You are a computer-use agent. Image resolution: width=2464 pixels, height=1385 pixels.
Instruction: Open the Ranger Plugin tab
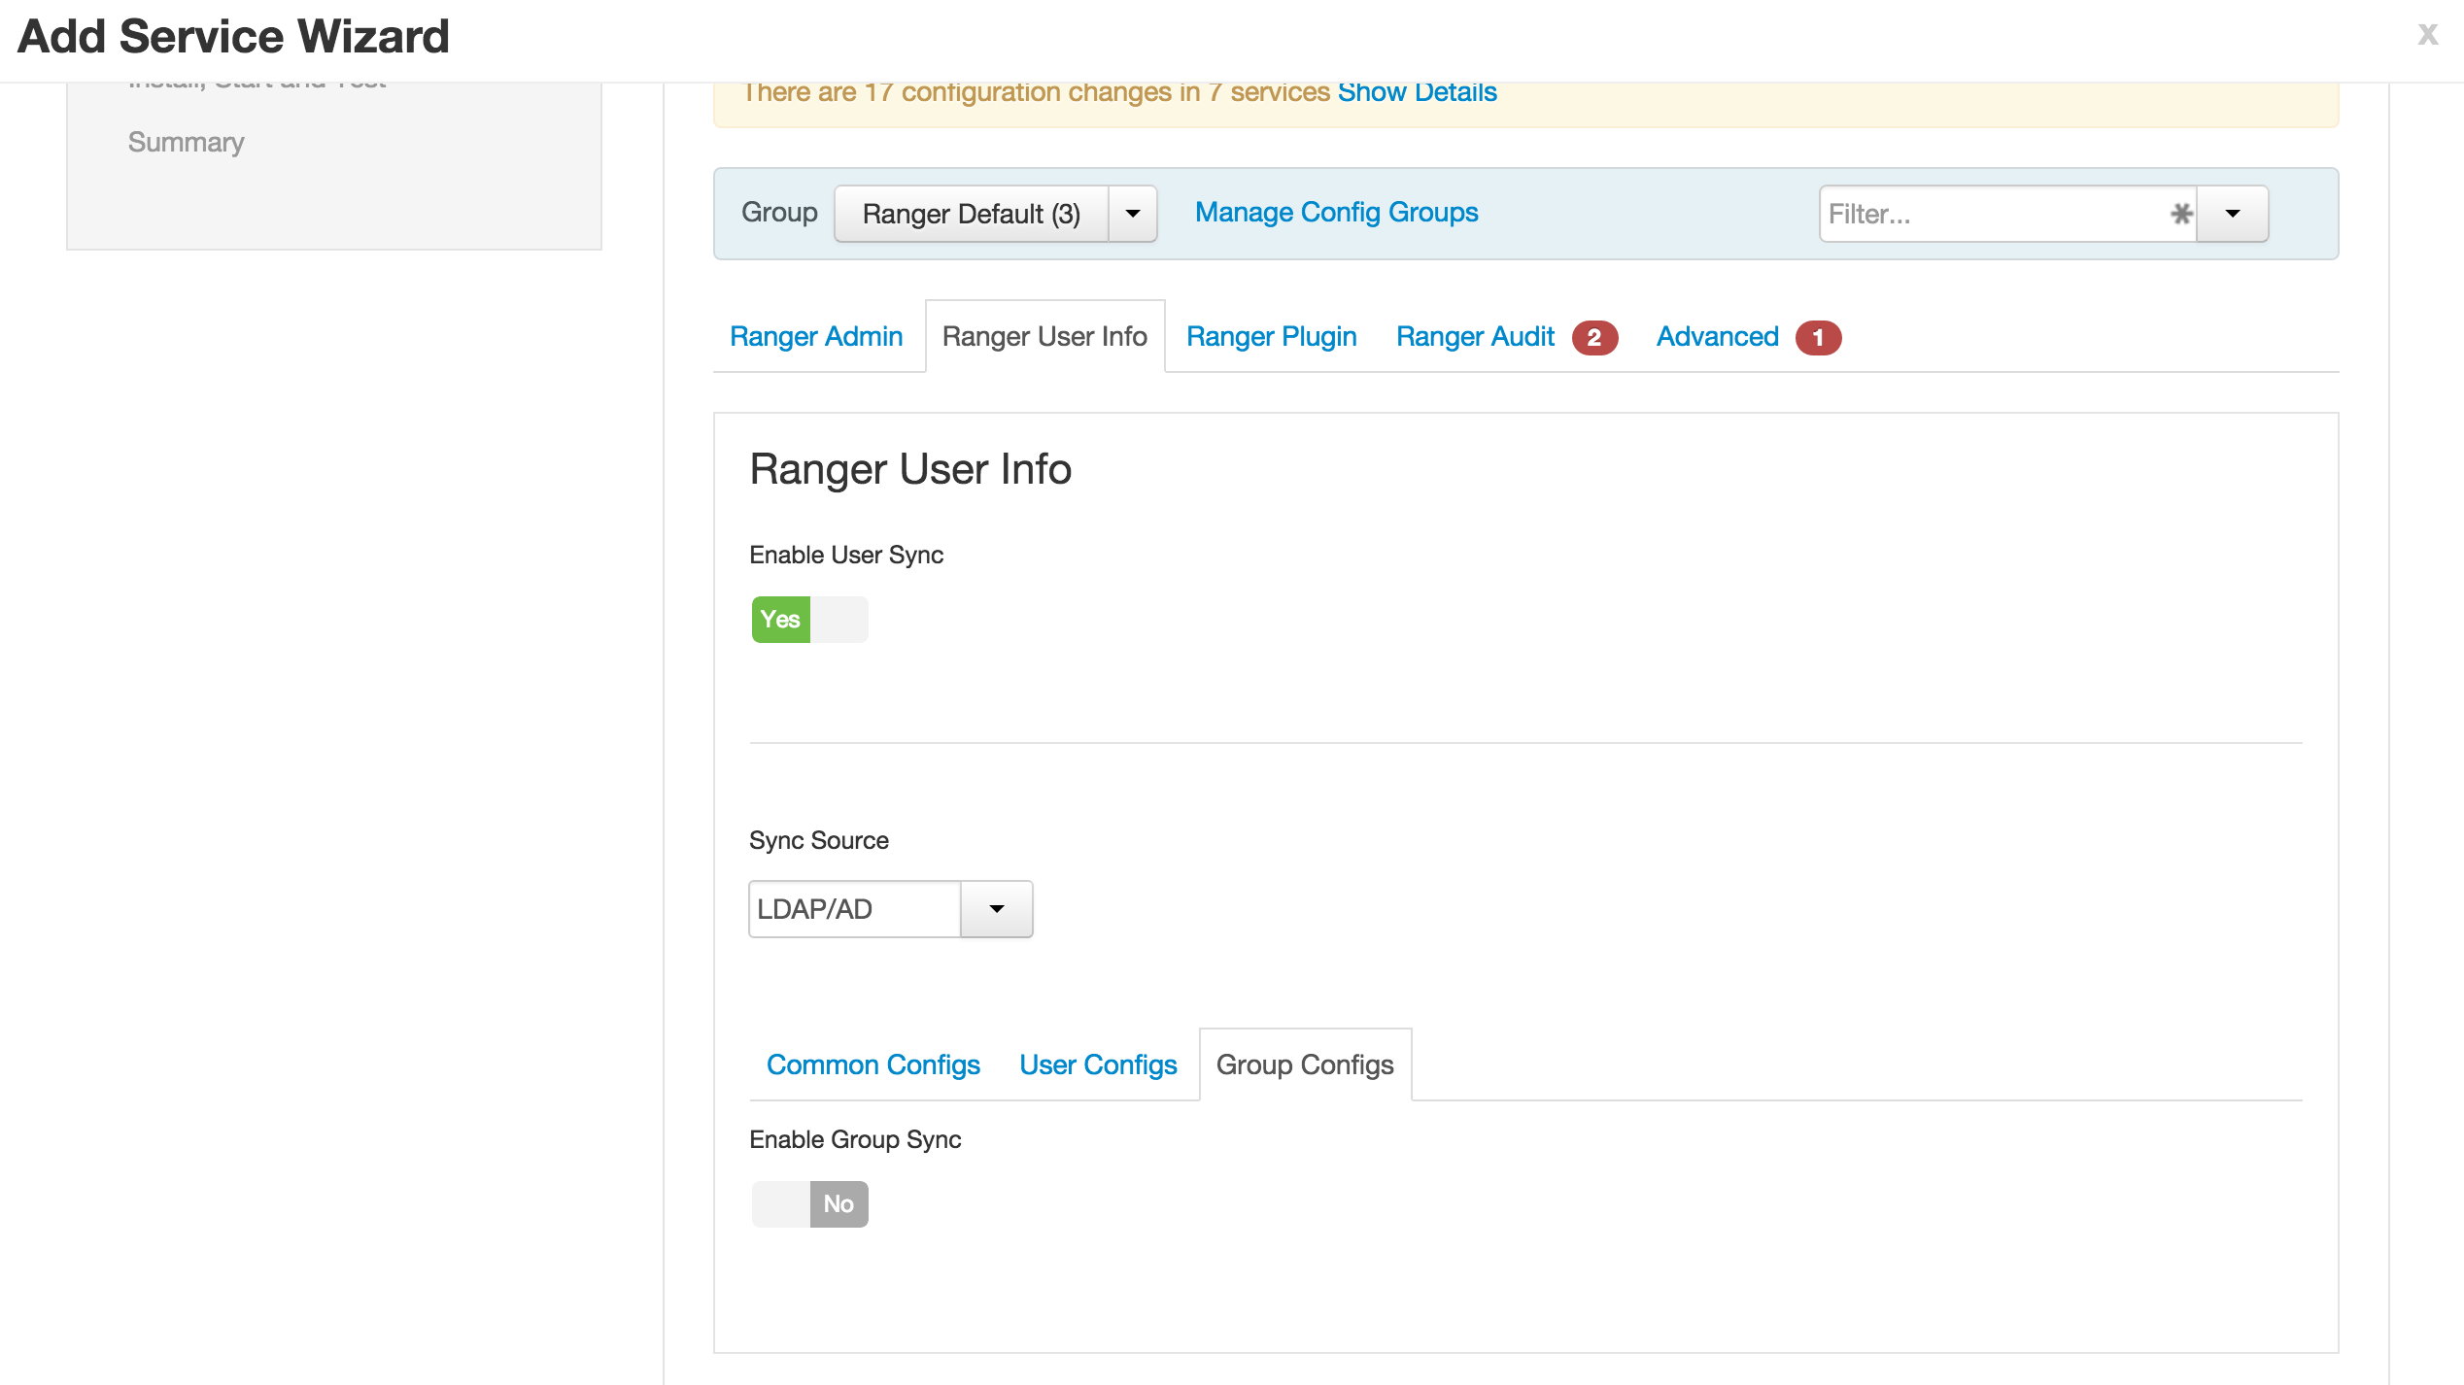(1271, 337)
